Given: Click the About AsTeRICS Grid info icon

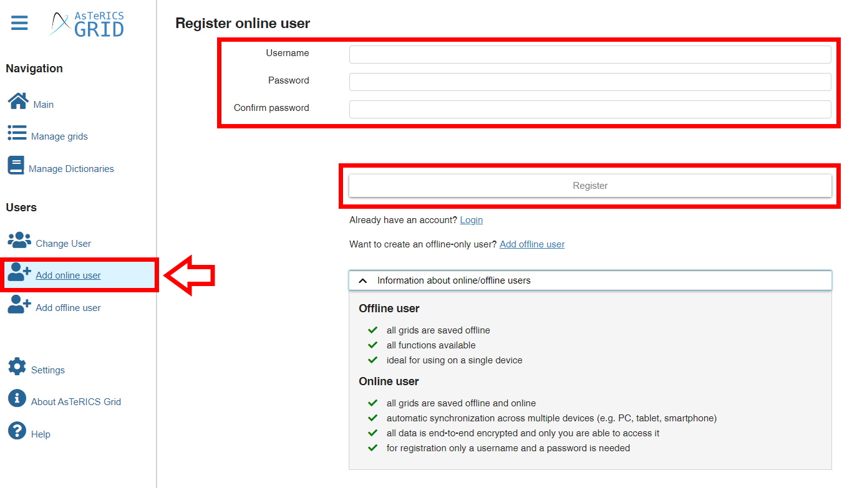Looking at the screenshot, I should (17, 398).
